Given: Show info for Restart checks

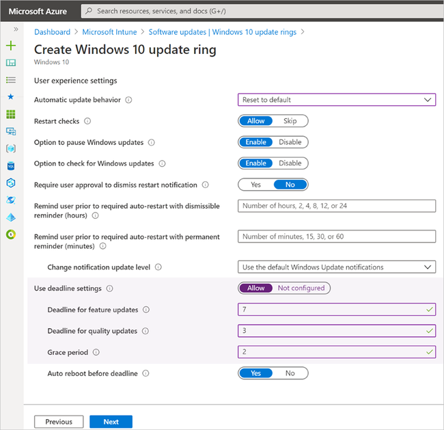Looking at the screenshot, I should [87, 121].
